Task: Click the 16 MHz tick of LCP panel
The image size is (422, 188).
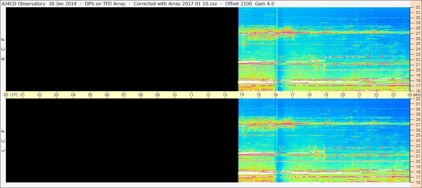Action: pyautogui.click(x=418, y=182)
